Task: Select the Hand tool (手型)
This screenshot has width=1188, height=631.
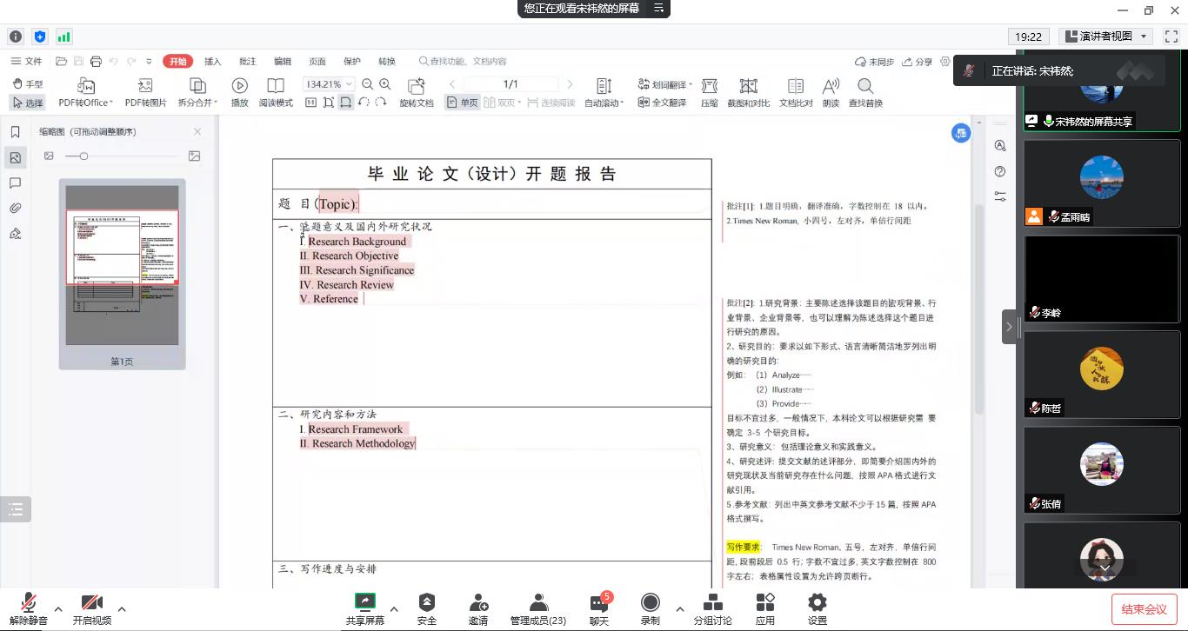Action: click(28, 84)
